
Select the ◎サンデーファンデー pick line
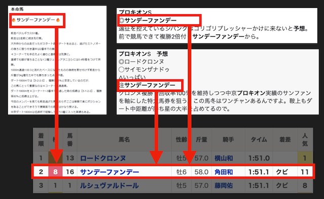(x=148, y=20)
